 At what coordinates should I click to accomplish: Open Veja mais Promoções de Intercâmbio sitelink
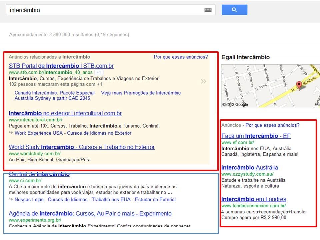point(141,93)
